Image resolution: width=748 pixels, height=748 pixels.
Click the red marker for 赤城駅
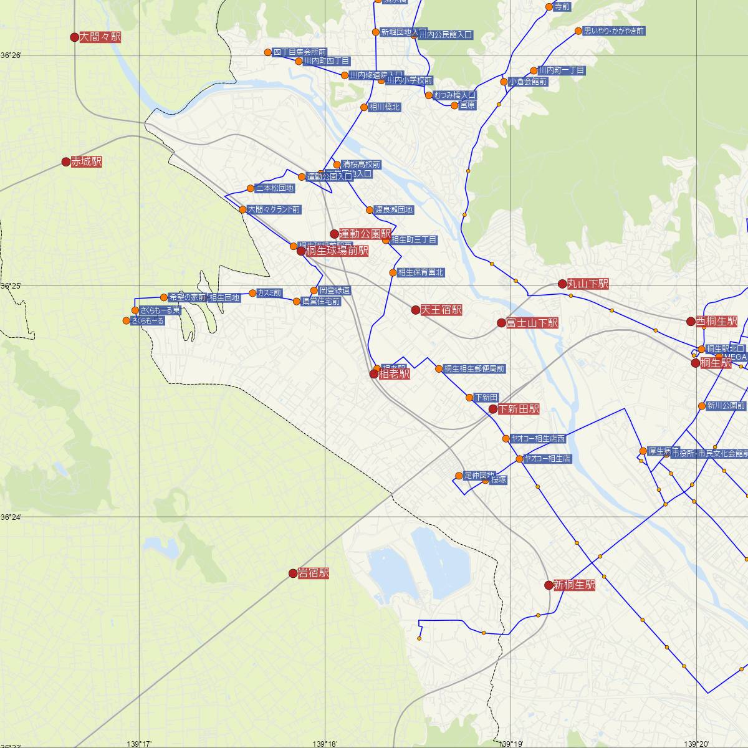(66, 162)
